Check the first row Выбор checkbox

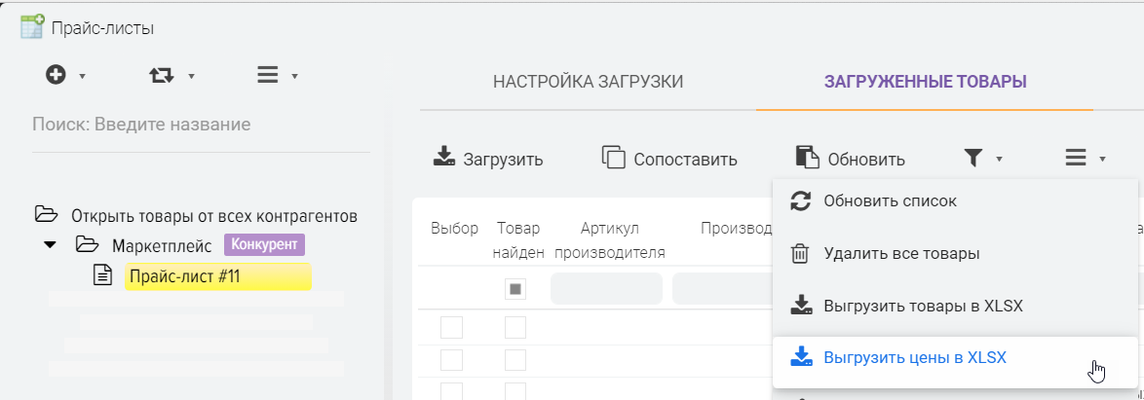point(451,328)
